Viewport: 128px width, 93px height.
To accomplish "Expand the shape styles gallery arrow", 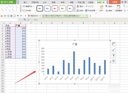I will [x=75, y=8].
